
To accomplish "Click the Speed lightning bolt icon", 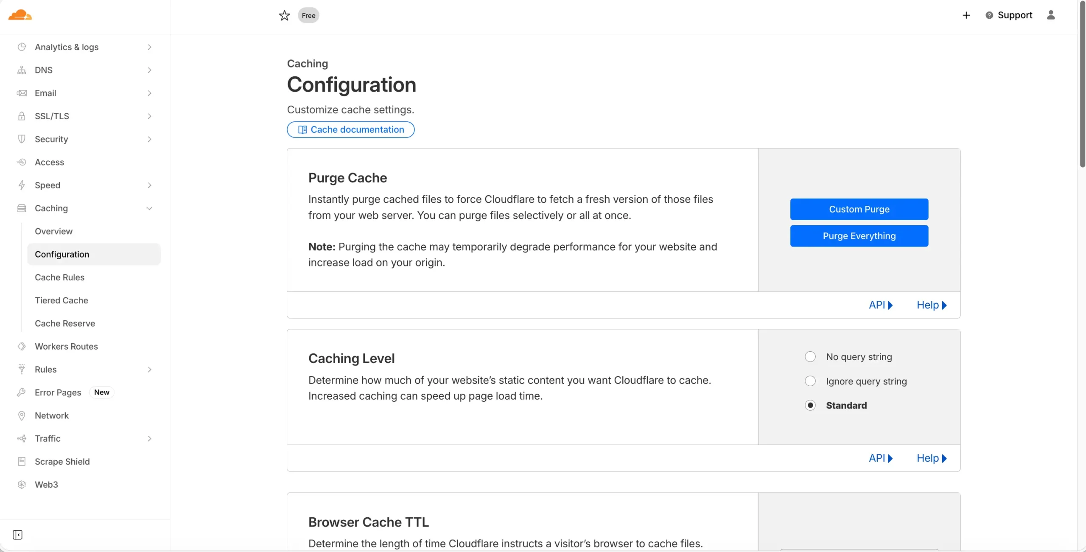I will [x=22, y=185].
